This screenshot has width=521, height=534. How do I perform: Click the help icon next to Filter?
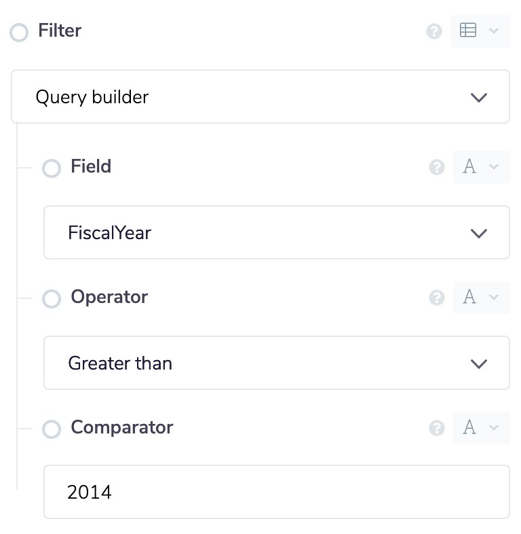[x=434, y=31]
